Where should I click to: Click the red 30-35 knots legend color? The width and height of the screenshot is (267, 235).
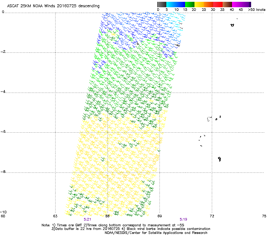click(218, 4)
